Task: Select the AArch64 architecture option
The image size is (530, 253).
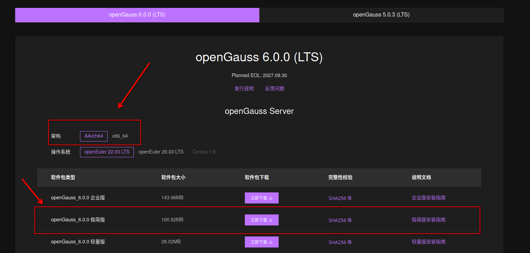Action: [94, 136]
